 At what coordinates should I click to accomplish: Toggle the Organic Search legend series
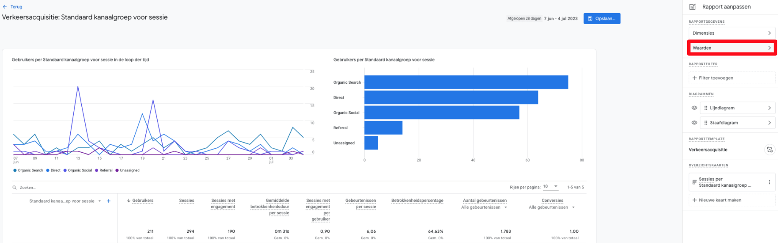(28, 171)
